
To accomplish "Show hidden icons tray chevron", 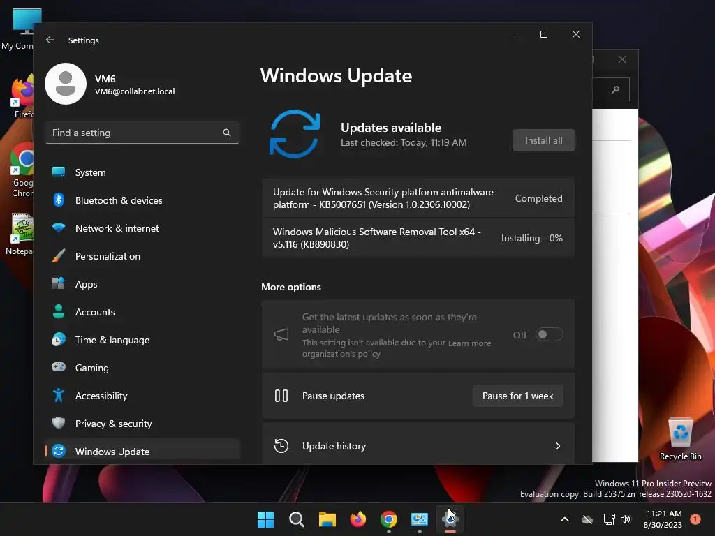I will (564, 519).
